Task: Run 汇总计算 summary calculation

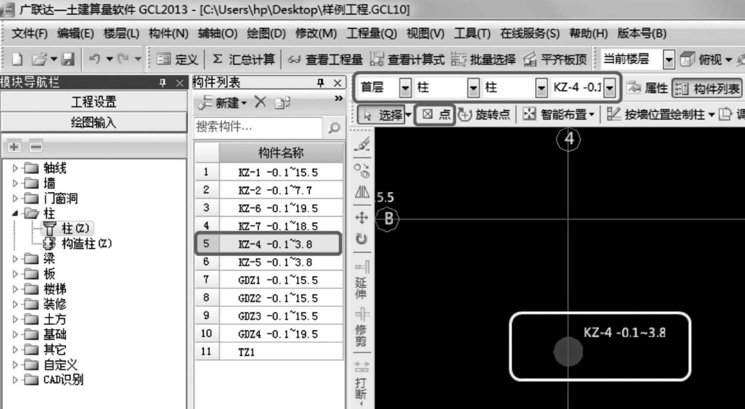Action: [x=243, y=59]
